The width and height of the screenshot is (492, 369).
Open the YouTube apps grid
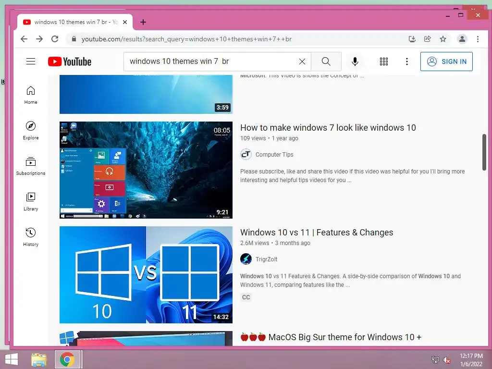(384, 61)
